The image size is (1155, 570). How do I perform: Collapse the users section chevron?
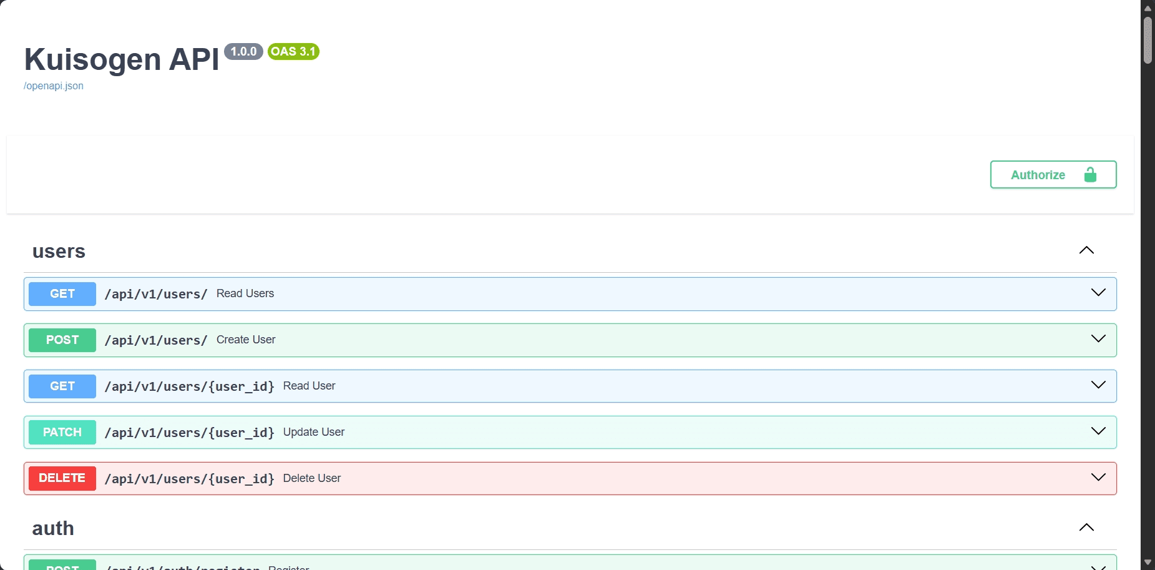1086,250
